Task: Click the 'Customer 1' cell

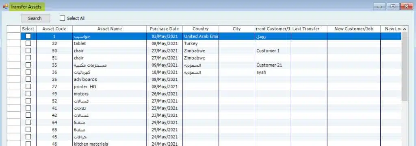Action: [273, 51]
